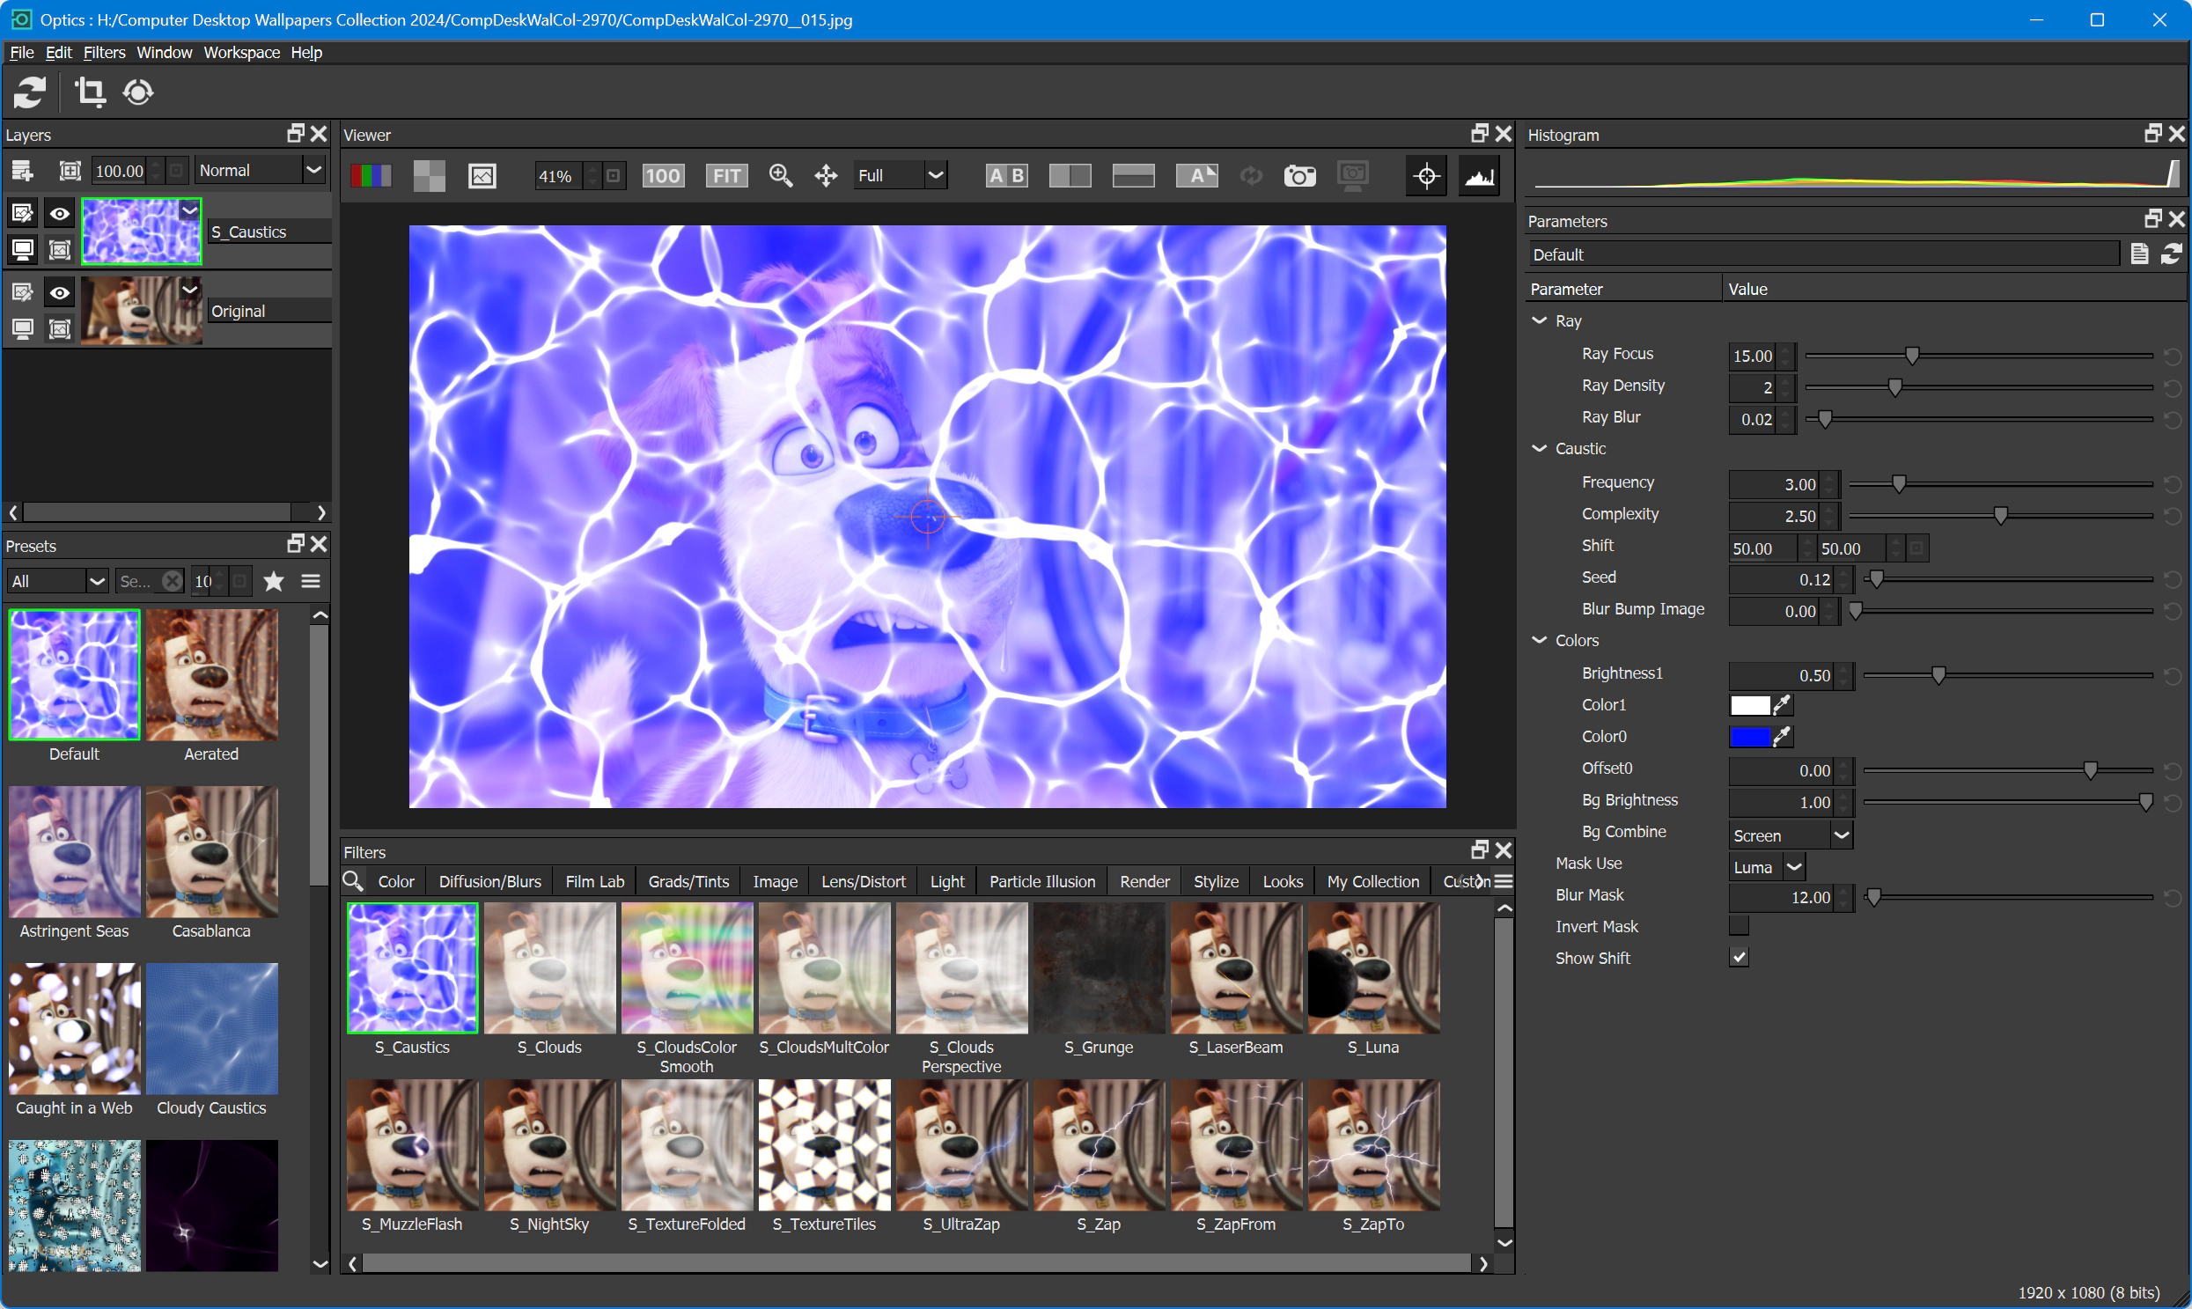2192x1309 pixels.
Task: Hide the Original layer with eye icon
Action: (x=59, y=293)
